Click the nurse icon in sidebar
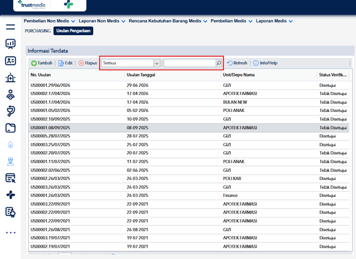 pyautogui.click(x=11, y=162)
